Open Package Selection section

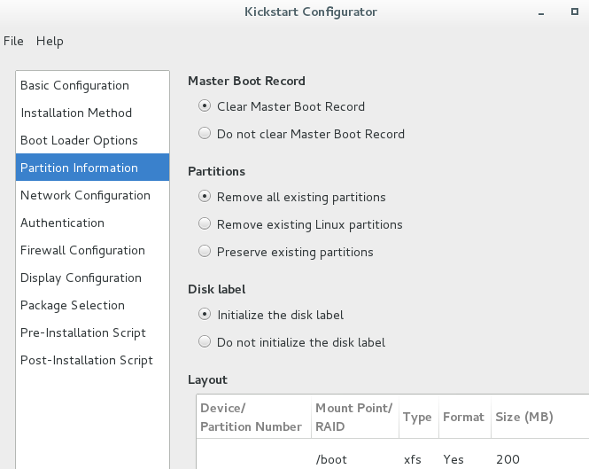92,305
